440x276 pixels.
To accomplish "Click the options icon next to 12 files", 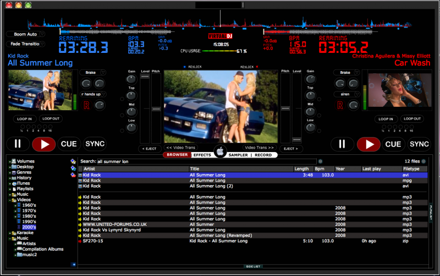I will 424,161.
